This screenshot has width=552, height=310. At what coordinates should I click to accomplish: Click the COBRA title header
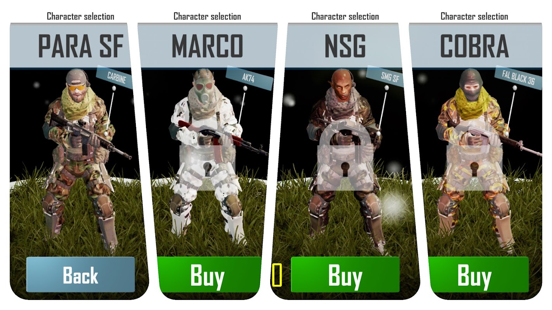(475, 46)
